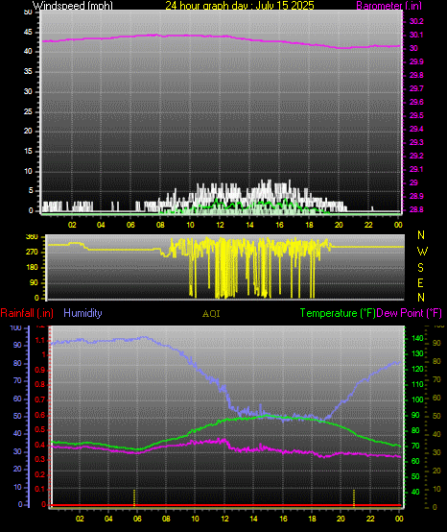Image resolution: width=447 pixels, height=532 pixels.
Task: Click the 04 hour label under temperature chart
Action: [x=108, y=519]
